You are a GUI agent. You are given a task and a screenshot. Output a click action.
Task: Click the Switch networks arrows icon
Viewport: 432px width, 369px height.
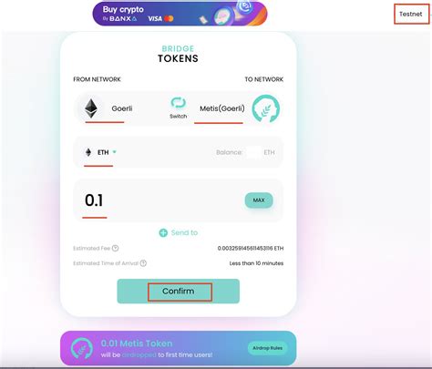tap(179, 103)
